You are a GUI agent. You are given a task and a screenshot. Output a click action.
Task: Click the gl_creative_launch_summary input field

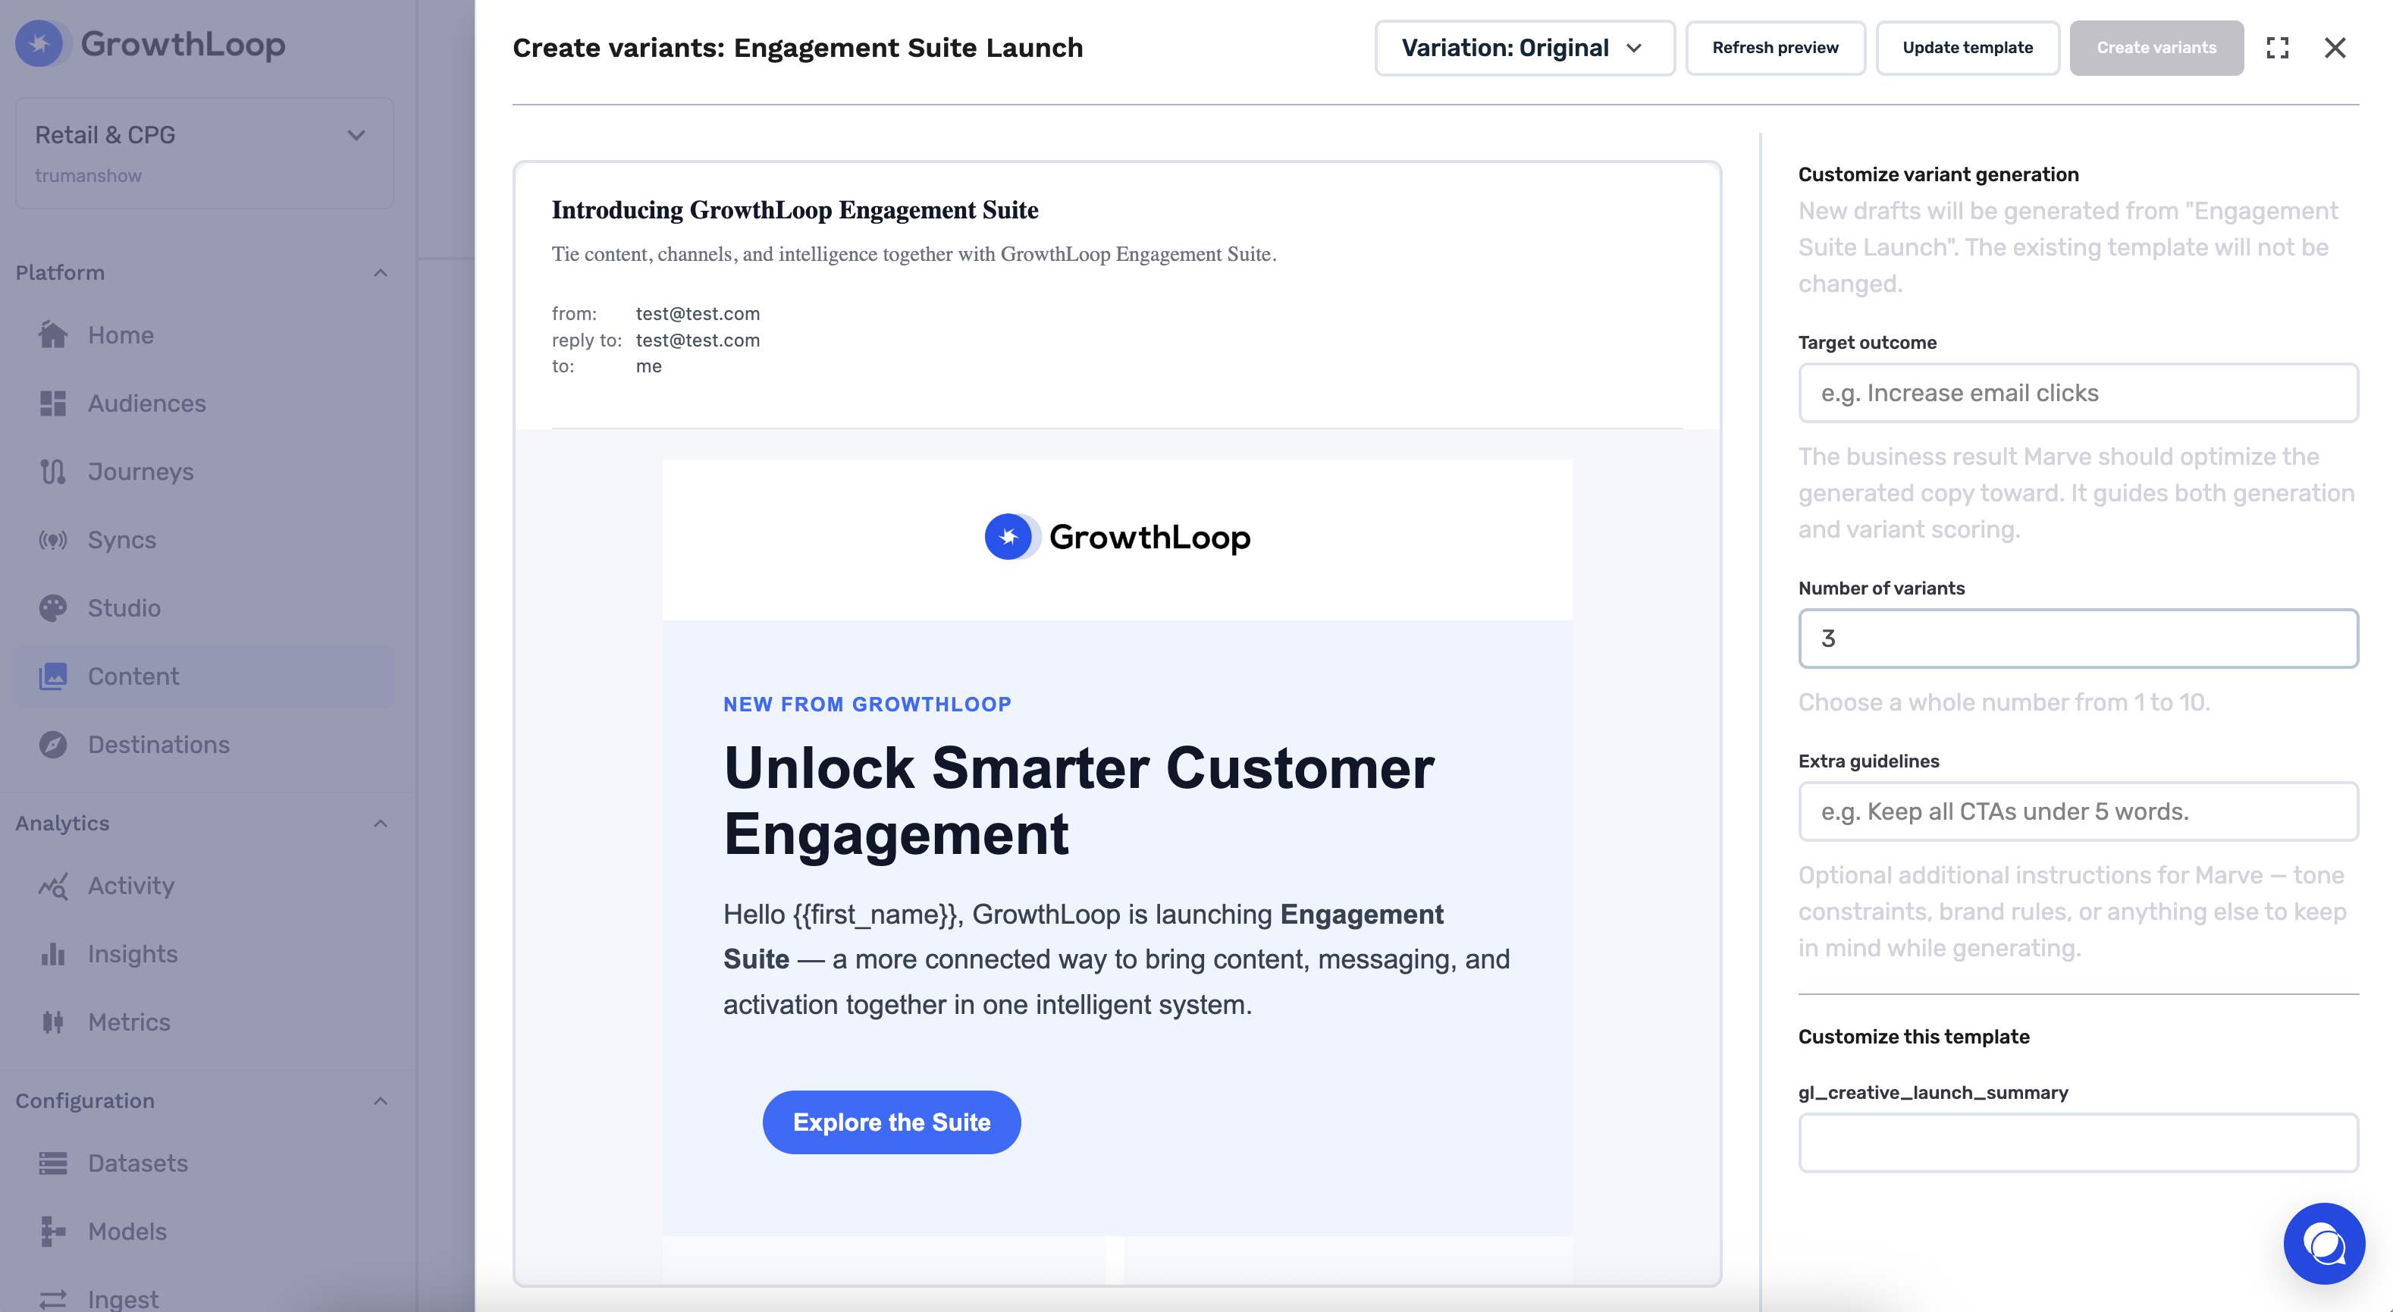pyautogui.click(x=2078, y=1143)
